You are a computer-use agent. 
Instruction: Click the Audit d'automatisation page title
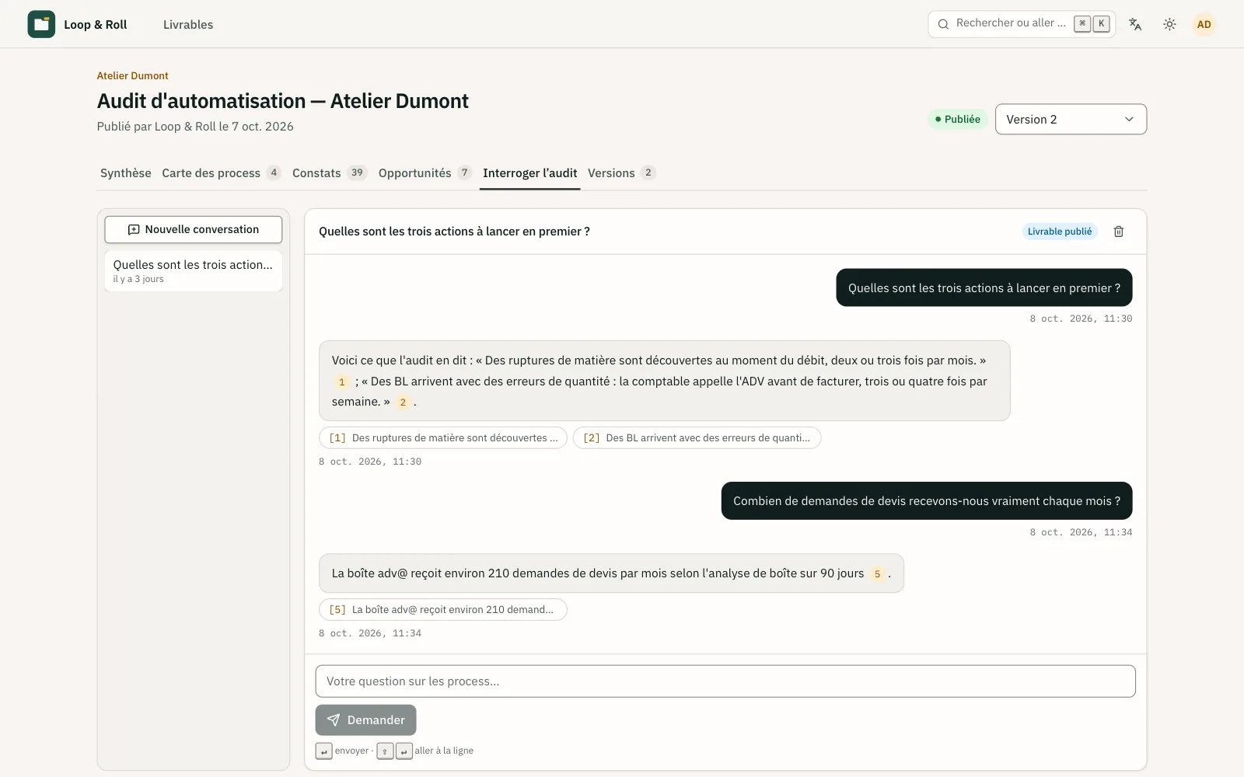pyautogui.click(x=283, y=101)
